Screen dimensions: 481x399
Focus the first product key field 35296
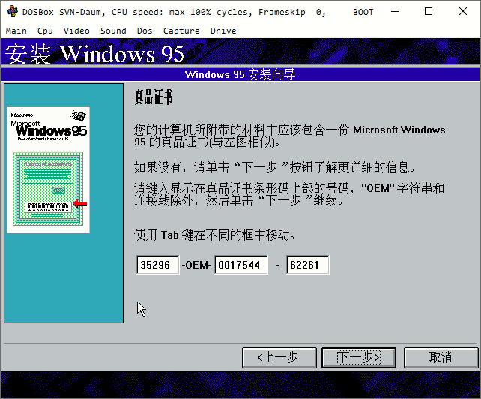pyautogui.click(x=157, y=265)
